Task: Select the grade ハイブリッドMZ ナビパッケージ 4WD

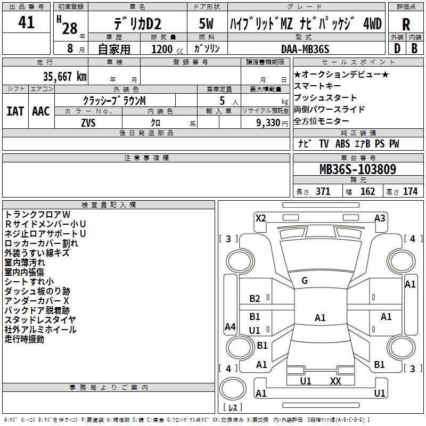Action: [306, 23]
